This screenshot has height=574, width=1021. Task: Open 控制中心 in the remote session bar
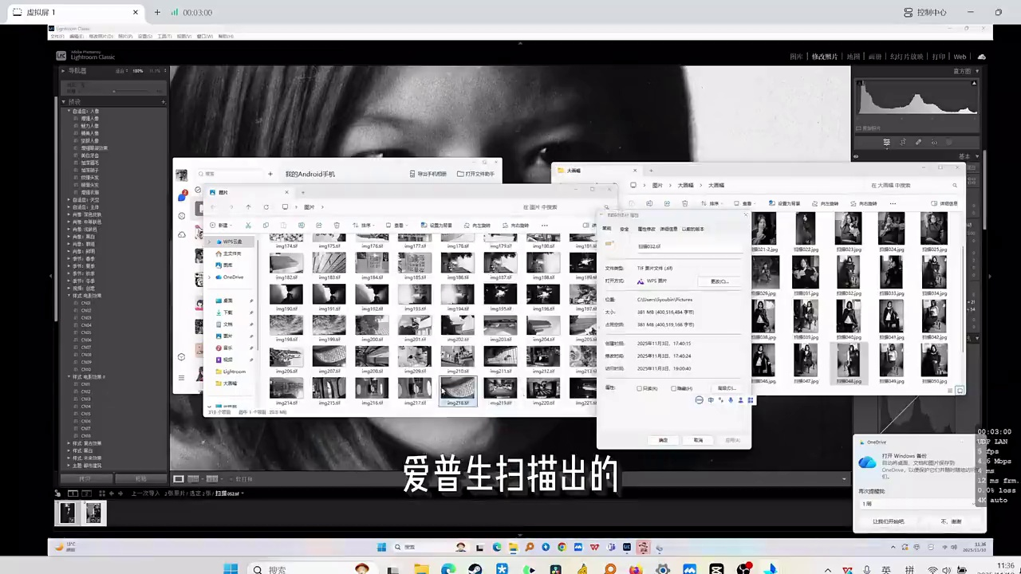click(x=925, y=12)
